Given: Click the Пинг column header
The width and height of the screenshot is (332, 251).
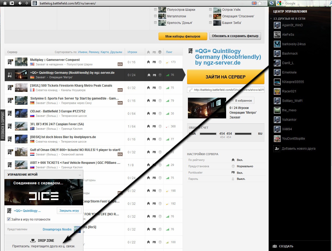Looking at the screenshot, I should click(169, 52).
